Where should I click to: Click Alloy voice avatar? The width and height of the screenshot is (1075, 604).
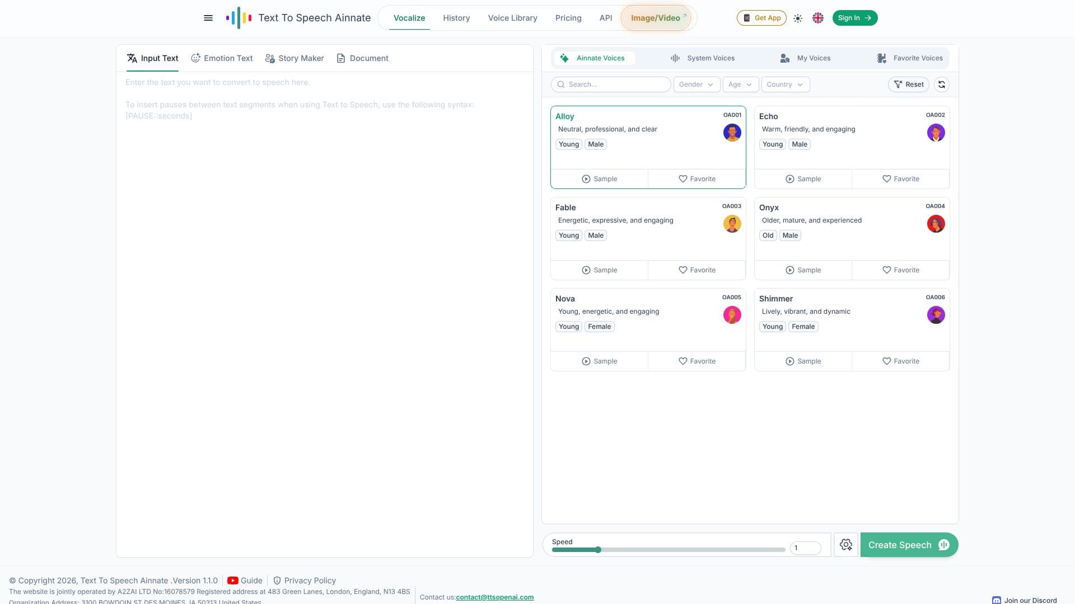pyautogui.click(x=732, y=133)
